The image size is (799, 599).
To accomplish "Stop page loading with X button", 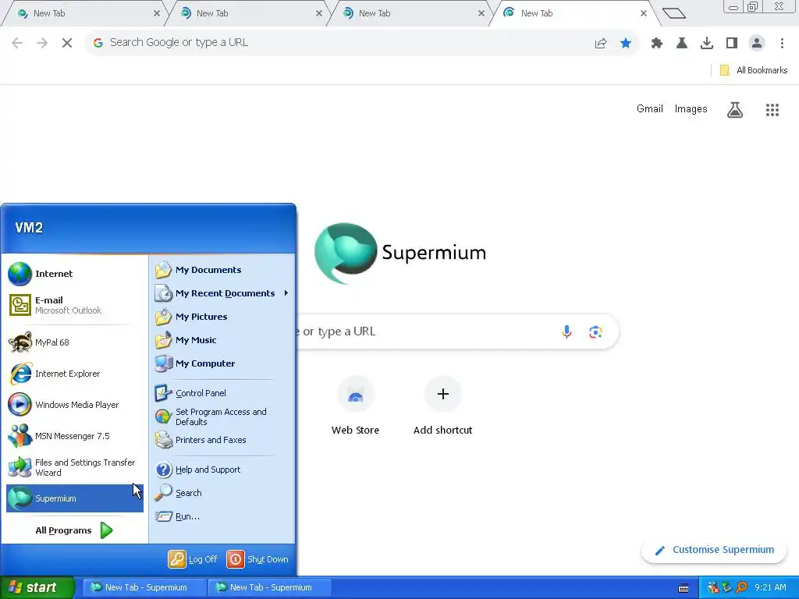I will point(67,43).
